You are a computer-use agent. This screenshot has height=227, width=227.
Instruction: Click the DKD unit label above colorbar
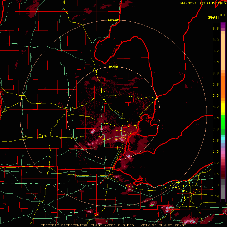click(x=222, y=15)
